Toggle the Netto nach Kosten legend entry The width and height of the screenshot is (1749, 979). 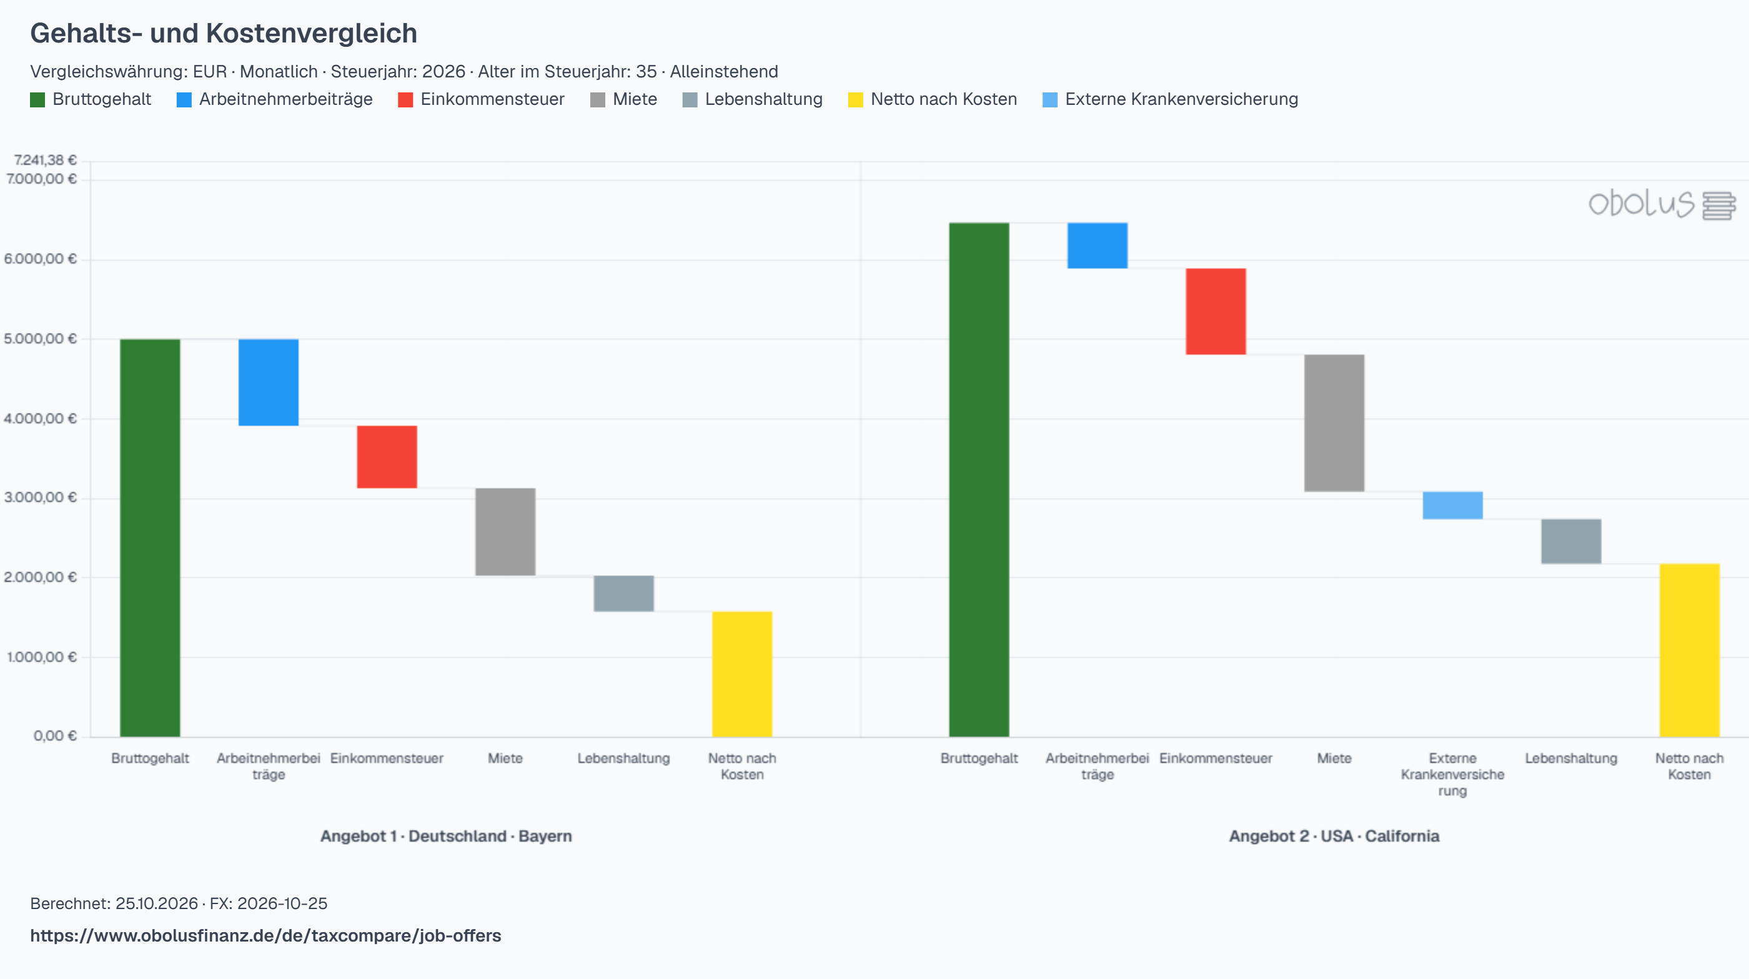[932, 100]
